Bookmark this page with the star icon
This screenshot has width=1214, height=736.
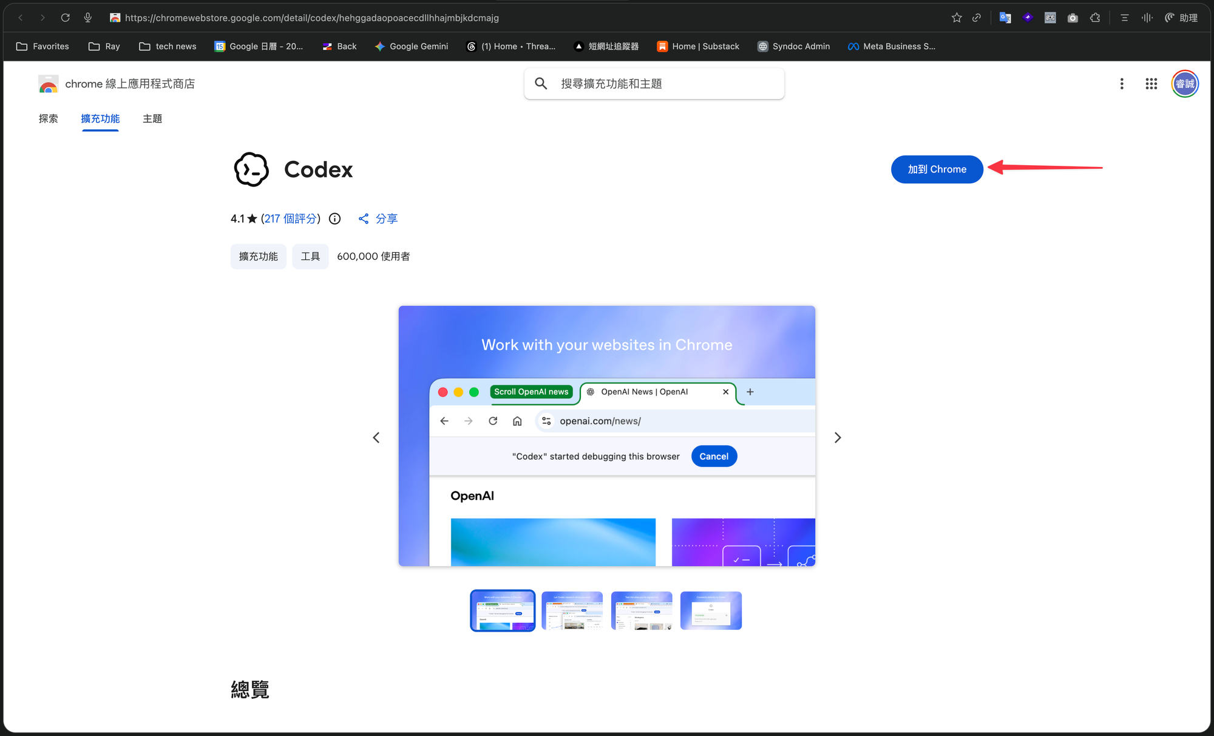(957, 18)
